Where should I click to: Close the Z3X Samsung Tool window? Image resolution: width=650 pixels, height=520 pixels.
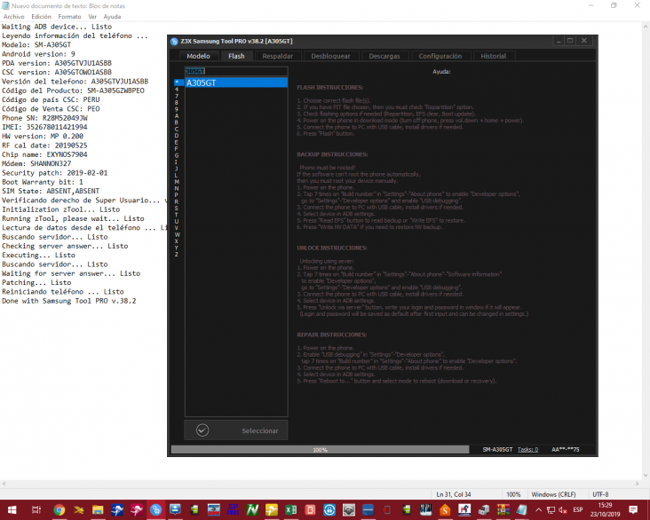click(584, 41)
